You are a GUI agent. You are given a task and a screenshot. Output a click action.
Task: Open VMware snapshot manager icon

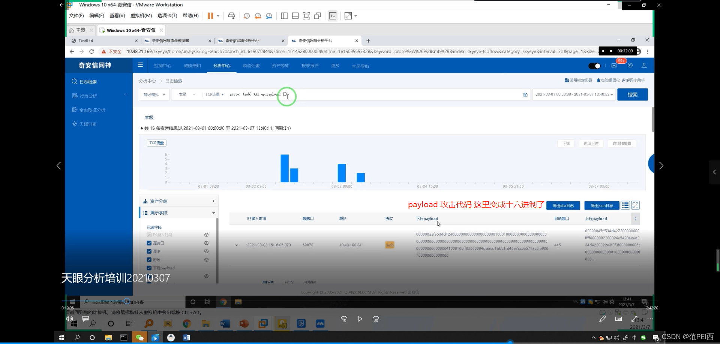click(269, 16)
